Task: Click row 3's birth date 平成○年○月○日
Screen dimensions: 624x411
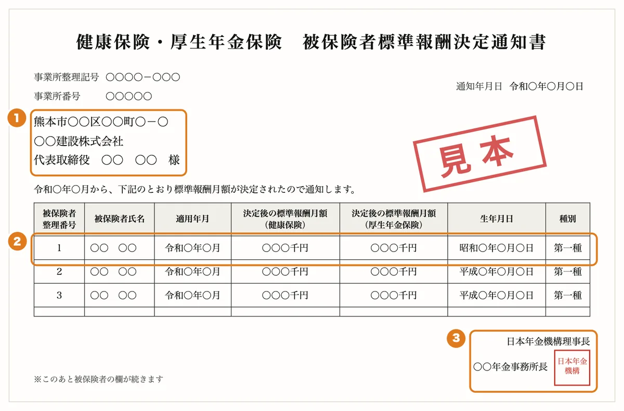Action: tap(497, 295)
